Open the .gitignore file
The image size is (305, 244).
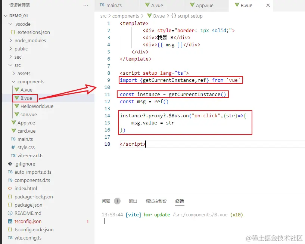pyautogui.click(x=25, y=164)
